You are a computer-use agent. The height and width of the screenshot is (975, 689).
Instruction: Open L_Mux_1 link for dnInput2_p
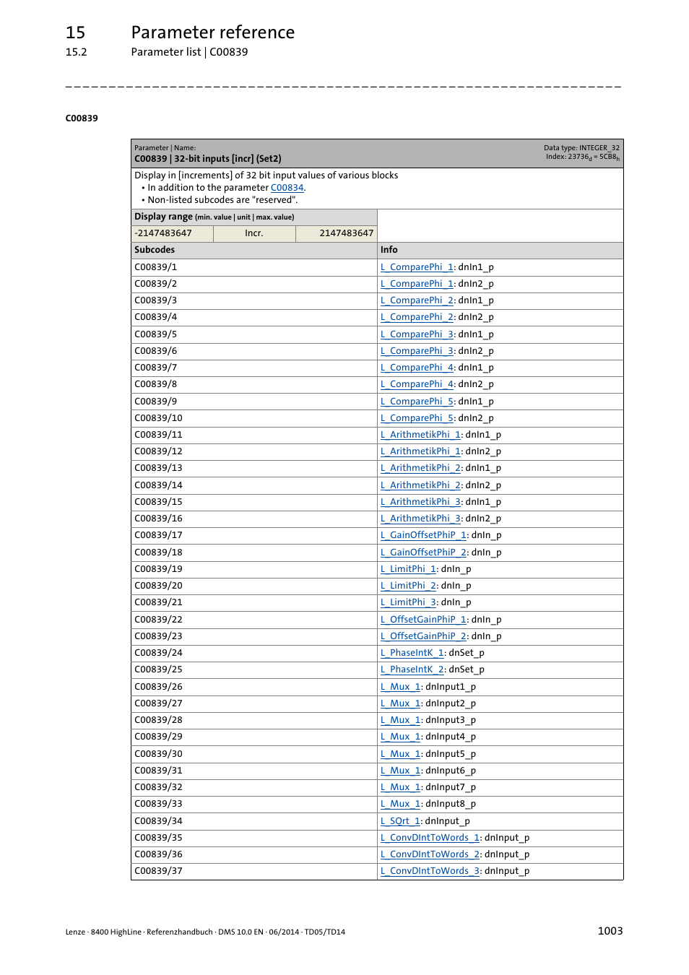coord(401,703)
